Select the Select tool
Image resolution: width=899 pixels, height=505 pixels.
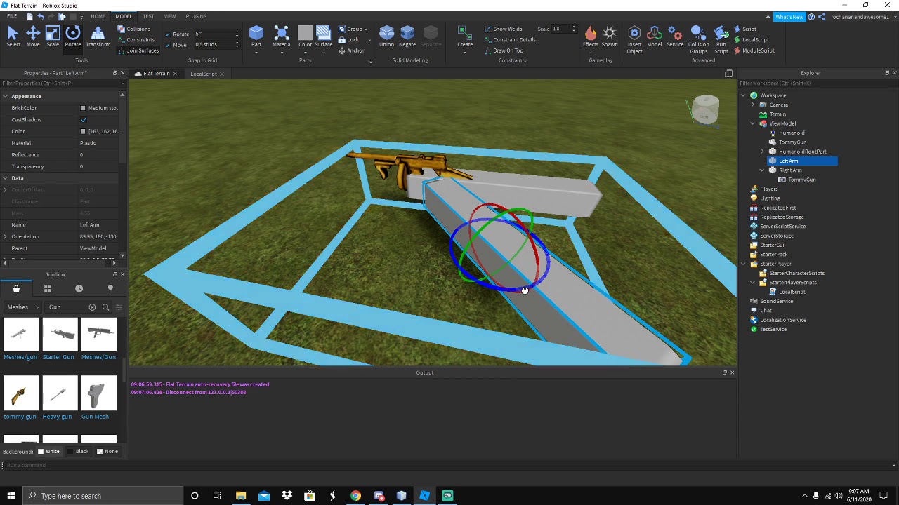(x=13, y=36)
